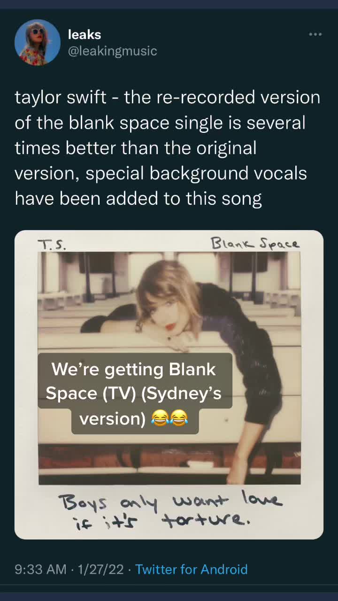Tap the handwritten "T.S." initials on the polaroid
Viewport: 338px width, 601px height.
pos(52,245)
